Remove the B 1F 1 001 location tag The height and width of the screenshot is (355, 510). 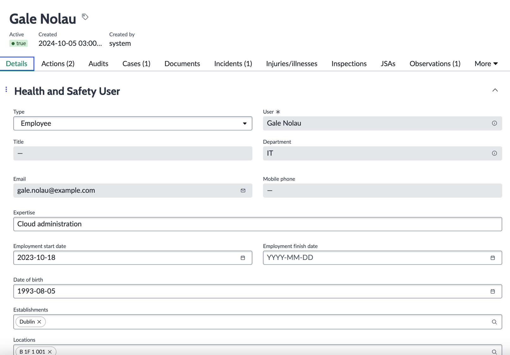click(x=50, y=352)
